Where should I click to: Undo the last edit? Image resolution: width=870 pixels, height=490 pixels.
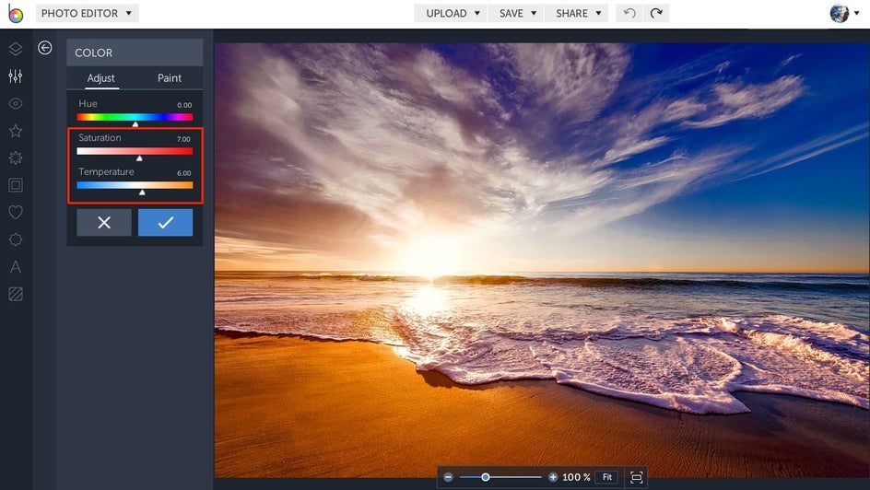click(x=629, y=13)
